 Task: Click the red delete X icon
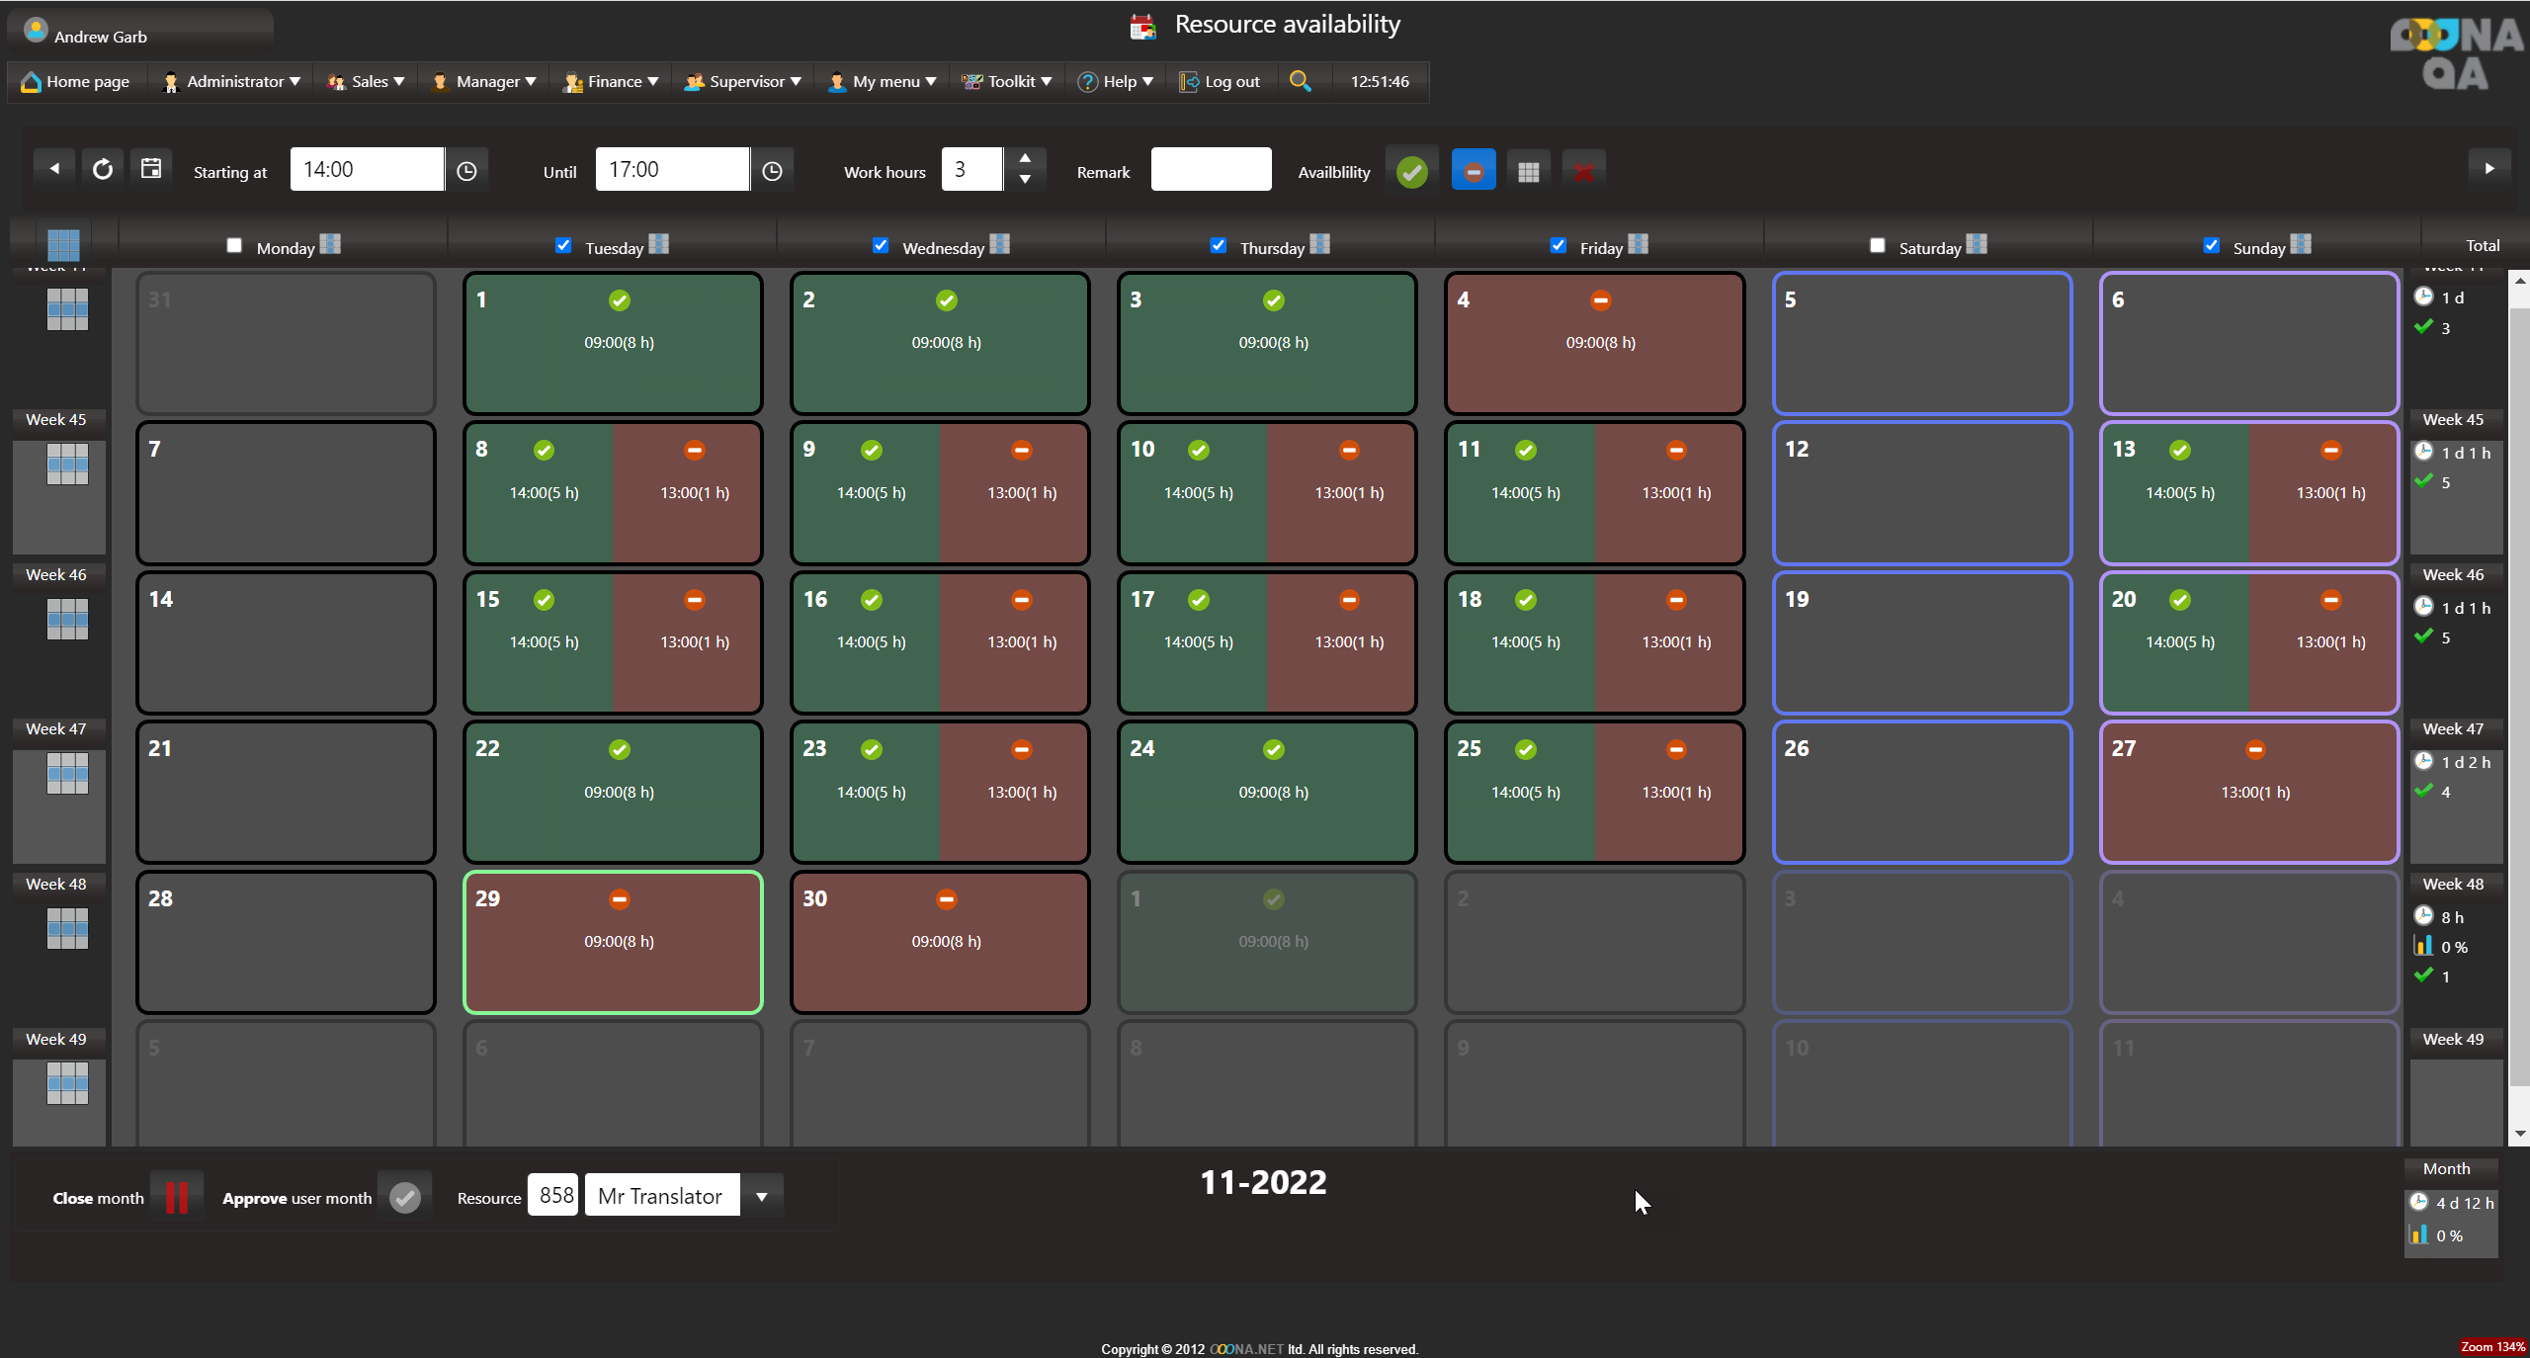[1583, 172]
